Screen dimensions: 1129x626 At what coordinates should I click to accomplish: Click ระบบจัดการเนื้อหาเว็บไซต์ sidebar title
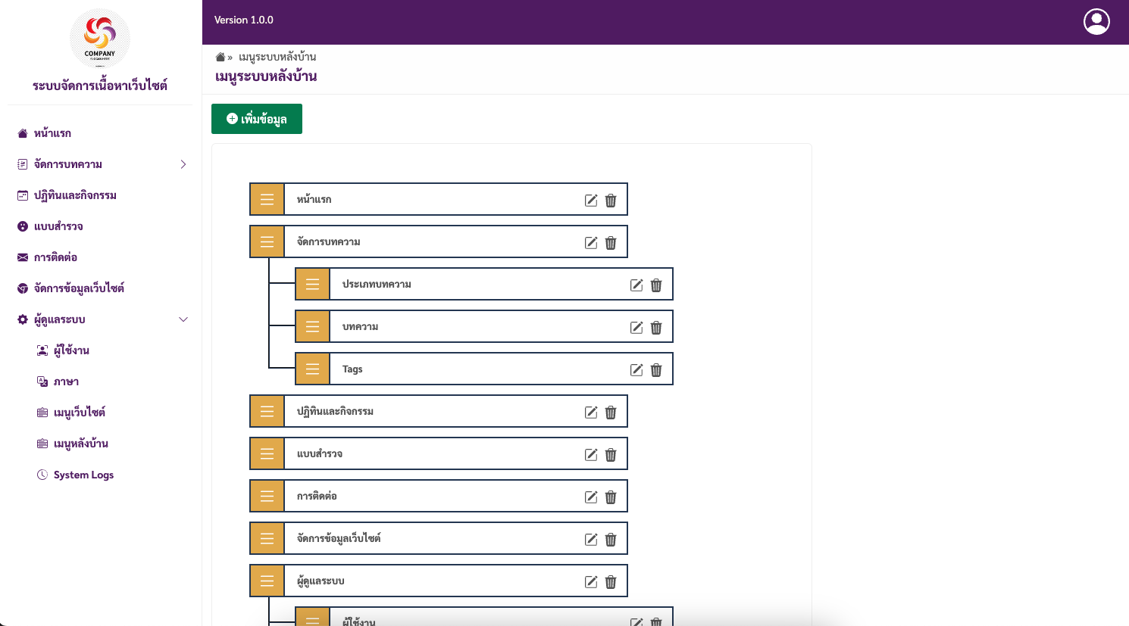(x=100, y=86)
